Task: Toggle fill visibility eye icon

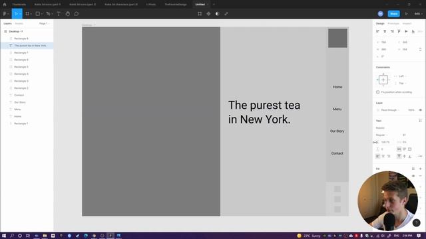Action: pyautogui.click(x=413, y=176)
